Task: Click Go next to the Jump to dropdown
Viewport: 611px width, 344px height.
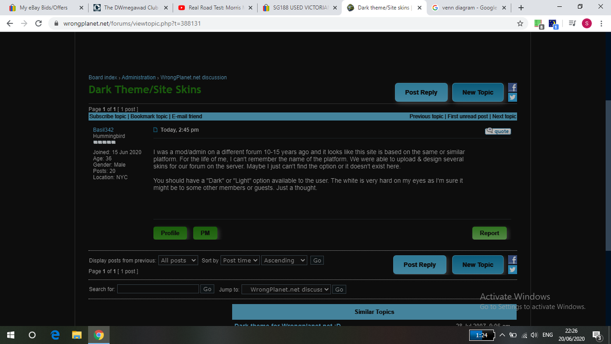Action: click(x=339, y=289)
